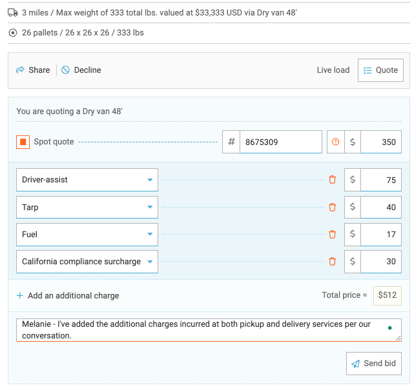Remove the Tarp charge using trash icon
This screenshot has width=414, height=390.
click(x=332, y=208)
